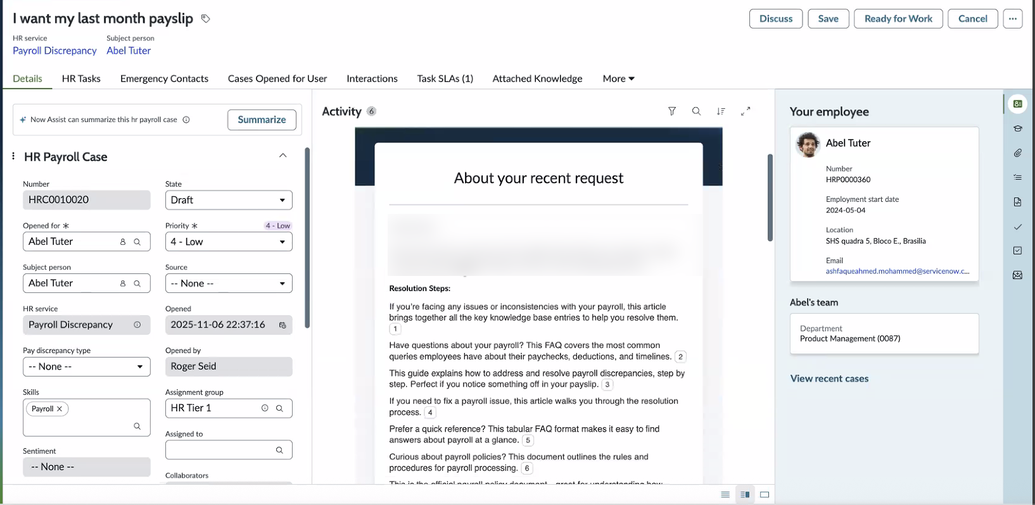1035x505 pixels.
Task: Switch to the HR Tasks tab
Action: [x=81, y=78]
